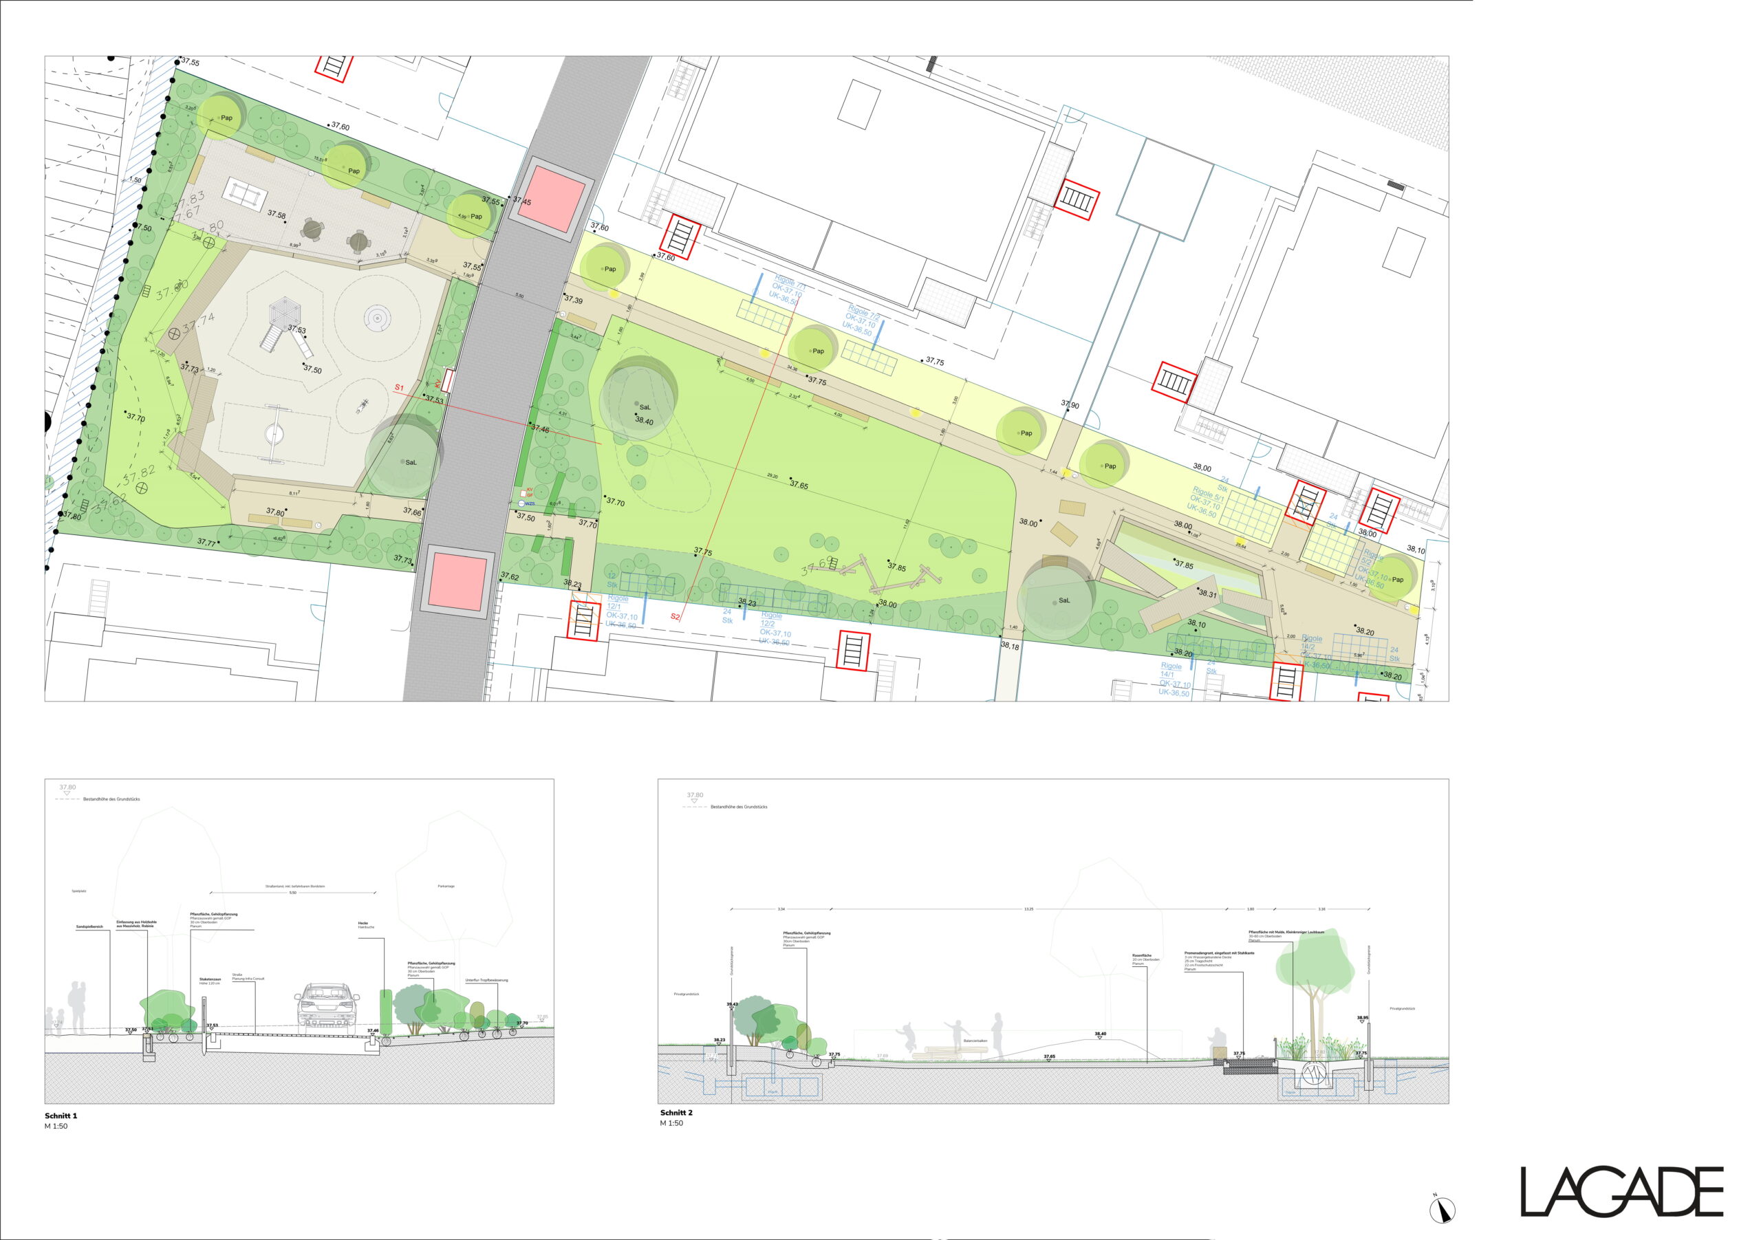Click the north arrow compass symbol

click(x=1442, y=1209)
